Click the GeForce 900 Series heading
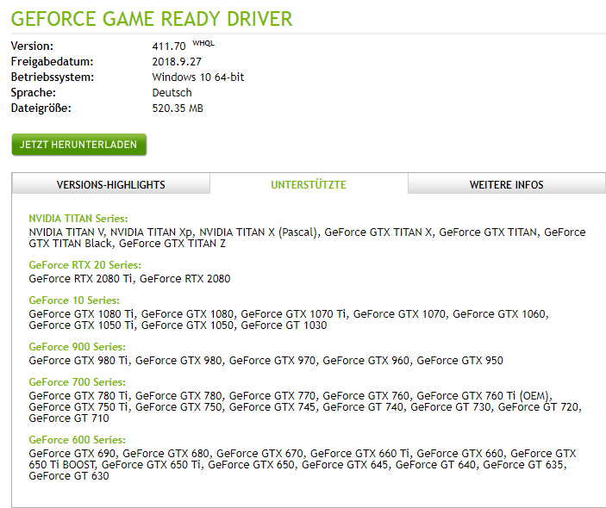The width and height of the screenshot is (606, 508). click(78, 347)
